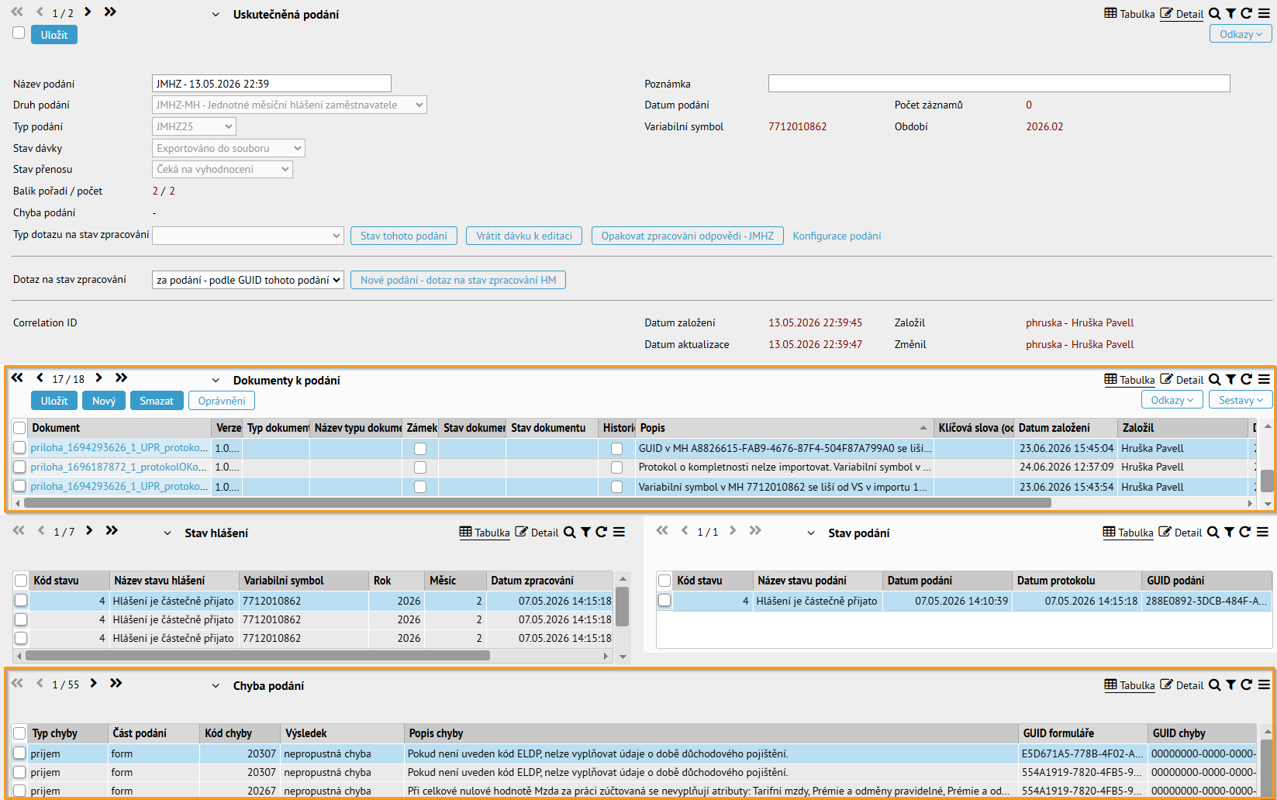This screenshot has height=800, width=1277.
Task: Open Typ dotazu na stav zpracování dropdown
Action: pyautogui.click(x=248, y=236)
